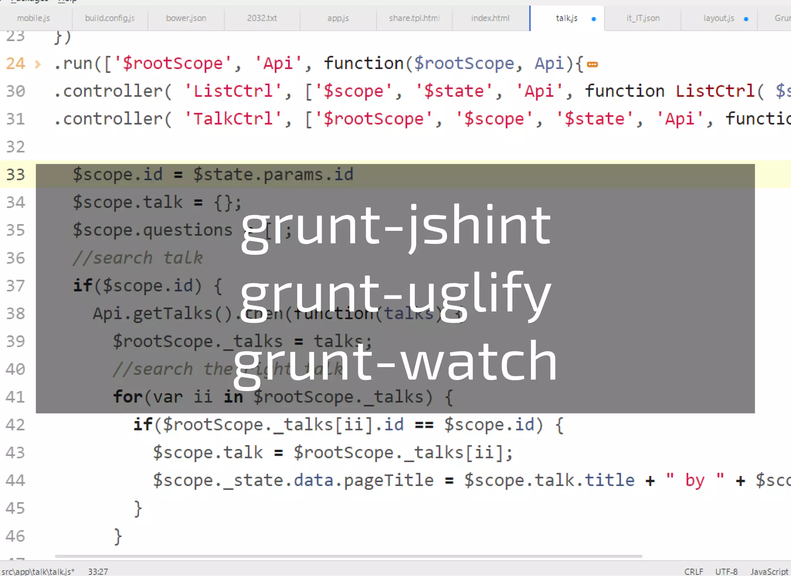Click unsaved dot on layout.js tab
The width and height of the screenshot is (791, 576).
coord(746,19)
